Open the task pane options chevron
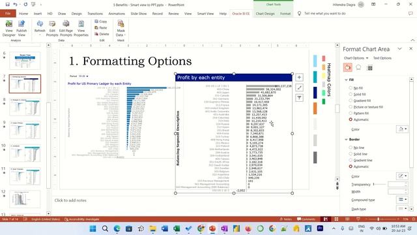 pyautogui.click(x=399, y=49)
